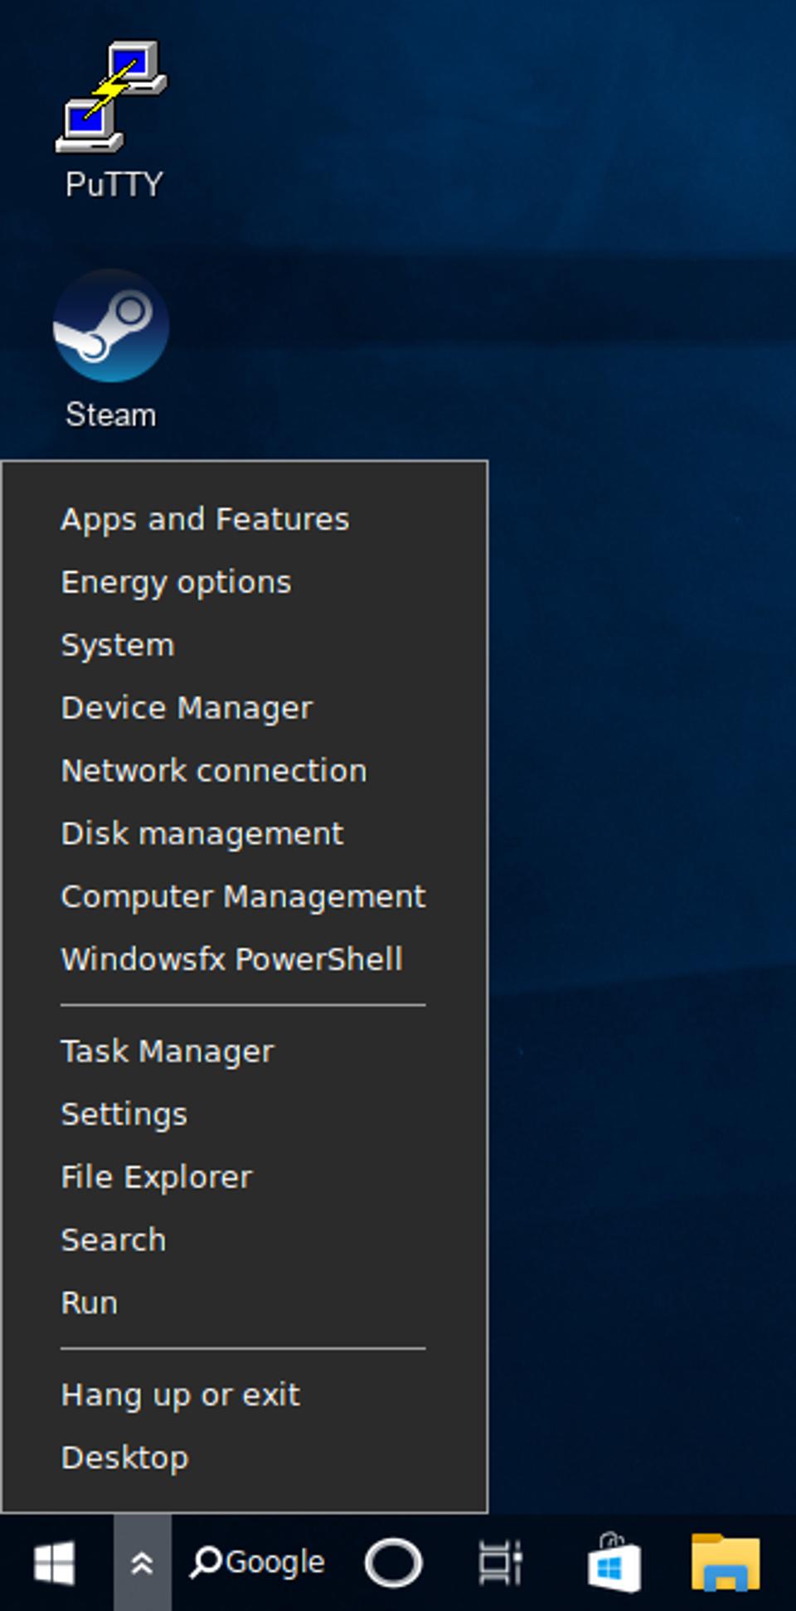
Task: Click the Windows Start button
Action: 55,1561
